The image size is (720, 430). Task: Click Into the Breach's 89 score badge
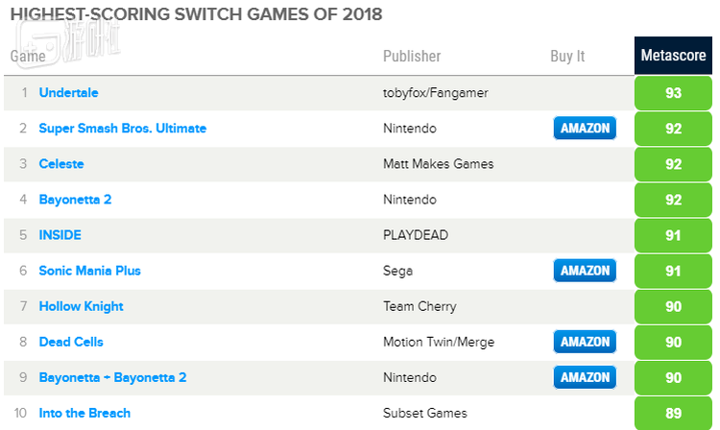pos(673,413)
